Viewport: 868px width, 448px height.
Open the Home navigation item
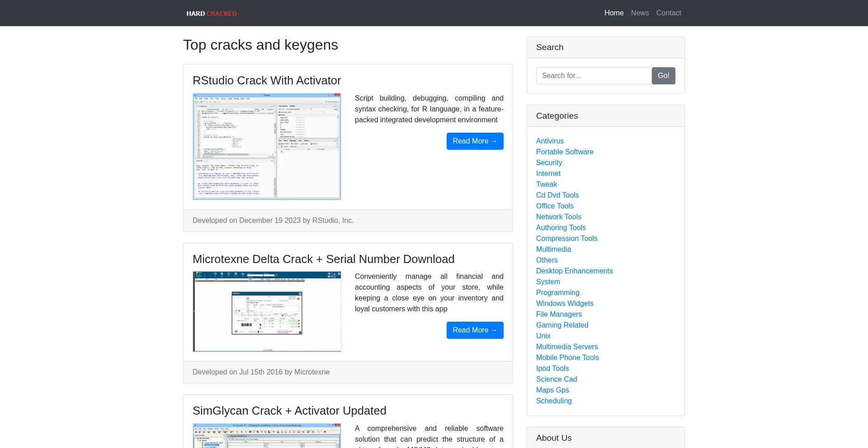pos(613,13)
